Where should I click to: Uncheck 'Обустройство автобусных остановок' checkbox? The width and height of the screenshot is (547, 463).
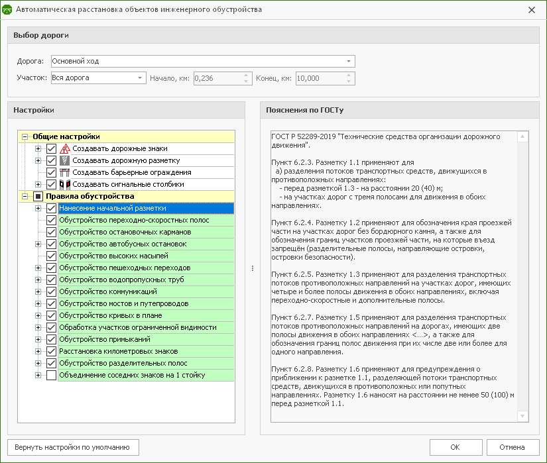[x=51, y=244]
